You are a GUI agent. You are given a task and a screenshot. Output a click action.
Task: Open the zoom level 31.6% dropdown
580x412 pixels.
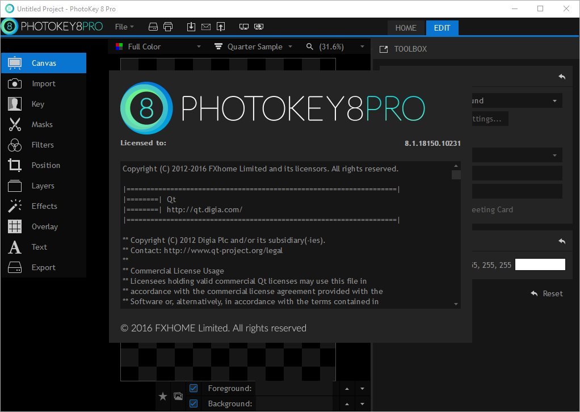click(x=336, y=47)
